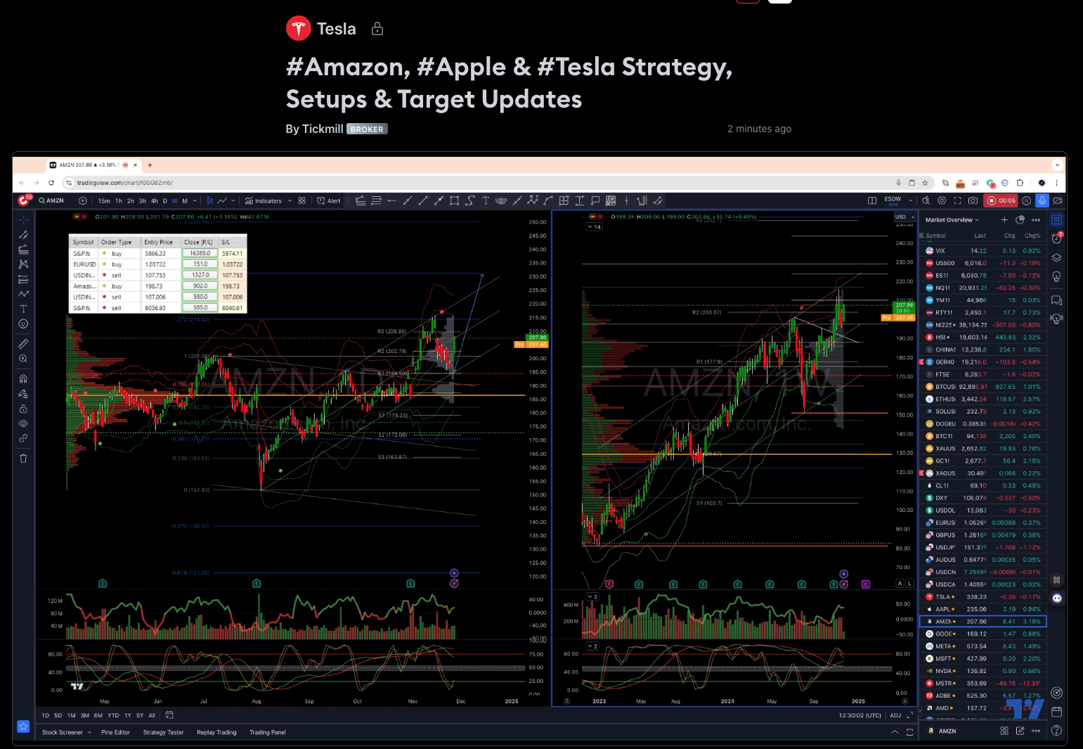This screenshot has height=749, width=1083.
Task: Open the Indicators menu
Action: (x=263, y=200)
